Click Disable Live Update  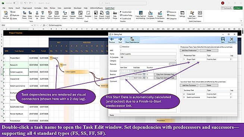coord(150,15)
